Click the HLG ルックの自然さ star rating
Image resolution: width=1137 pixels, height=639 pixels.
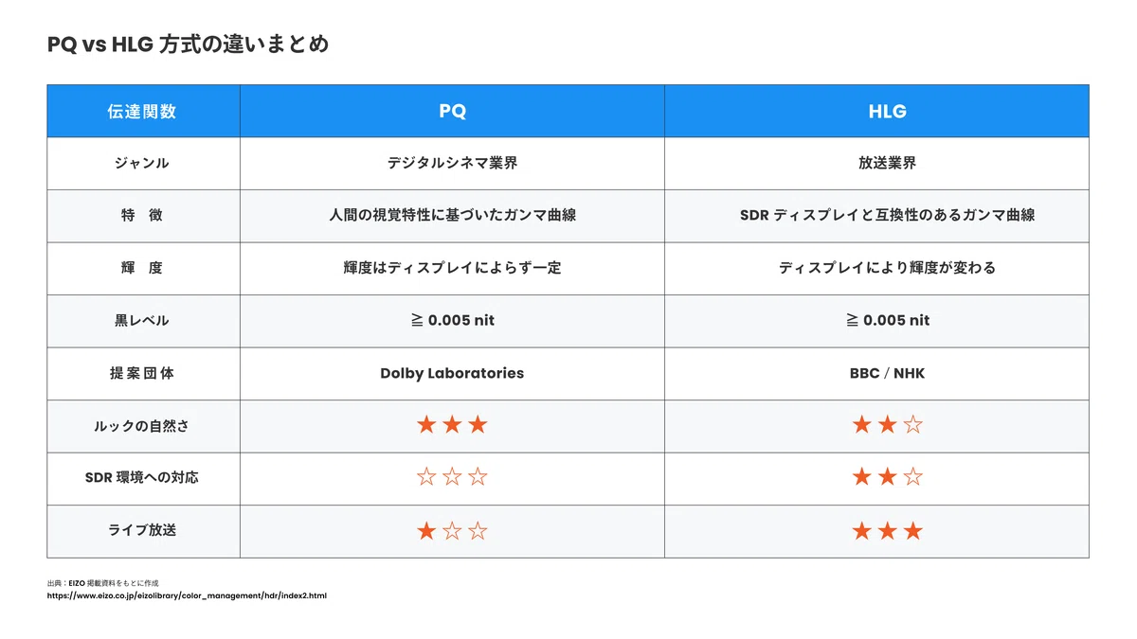(x=887, y=425)
